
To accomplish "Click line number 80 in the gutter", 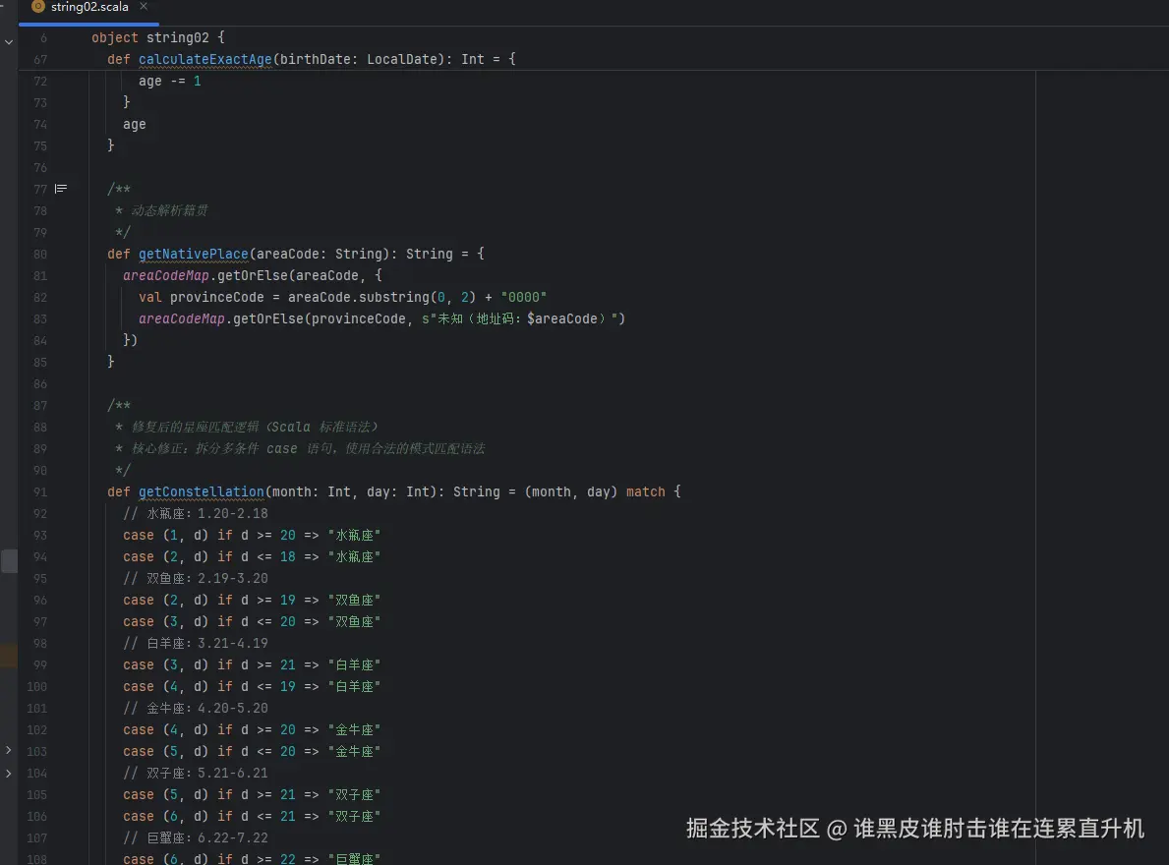I will [39, 254].
